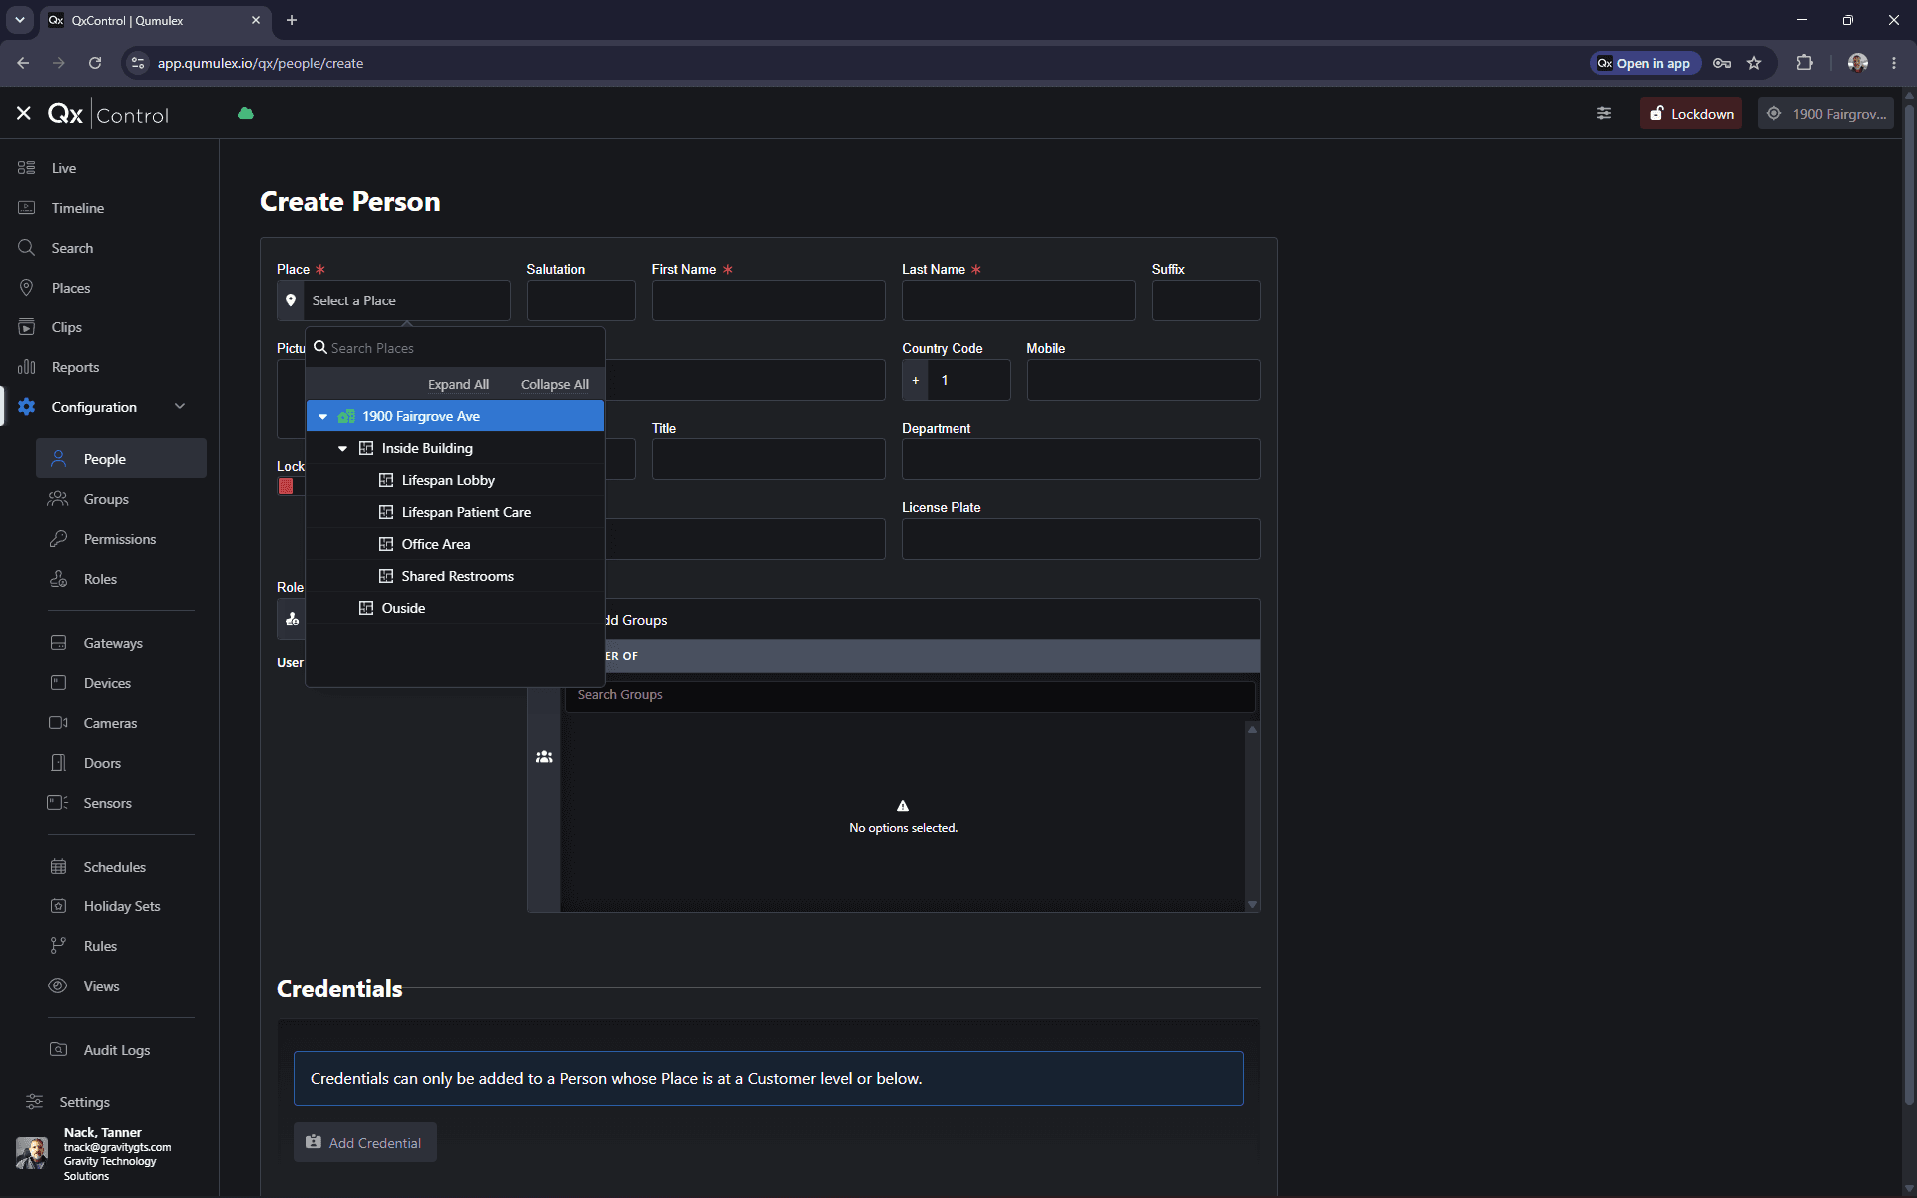Toggle the red Lock checkbox
The image size is (1917, 1198).
(286, 487)
